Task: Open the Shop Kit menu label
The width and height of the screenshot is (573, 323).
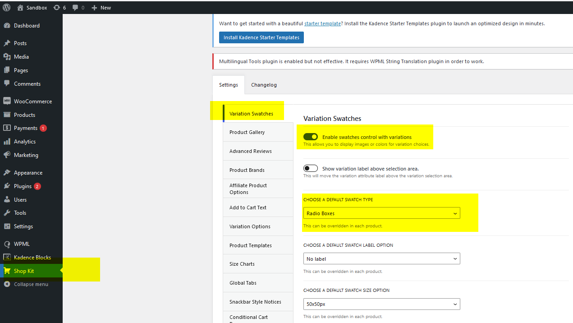Action: click(24, 271)
